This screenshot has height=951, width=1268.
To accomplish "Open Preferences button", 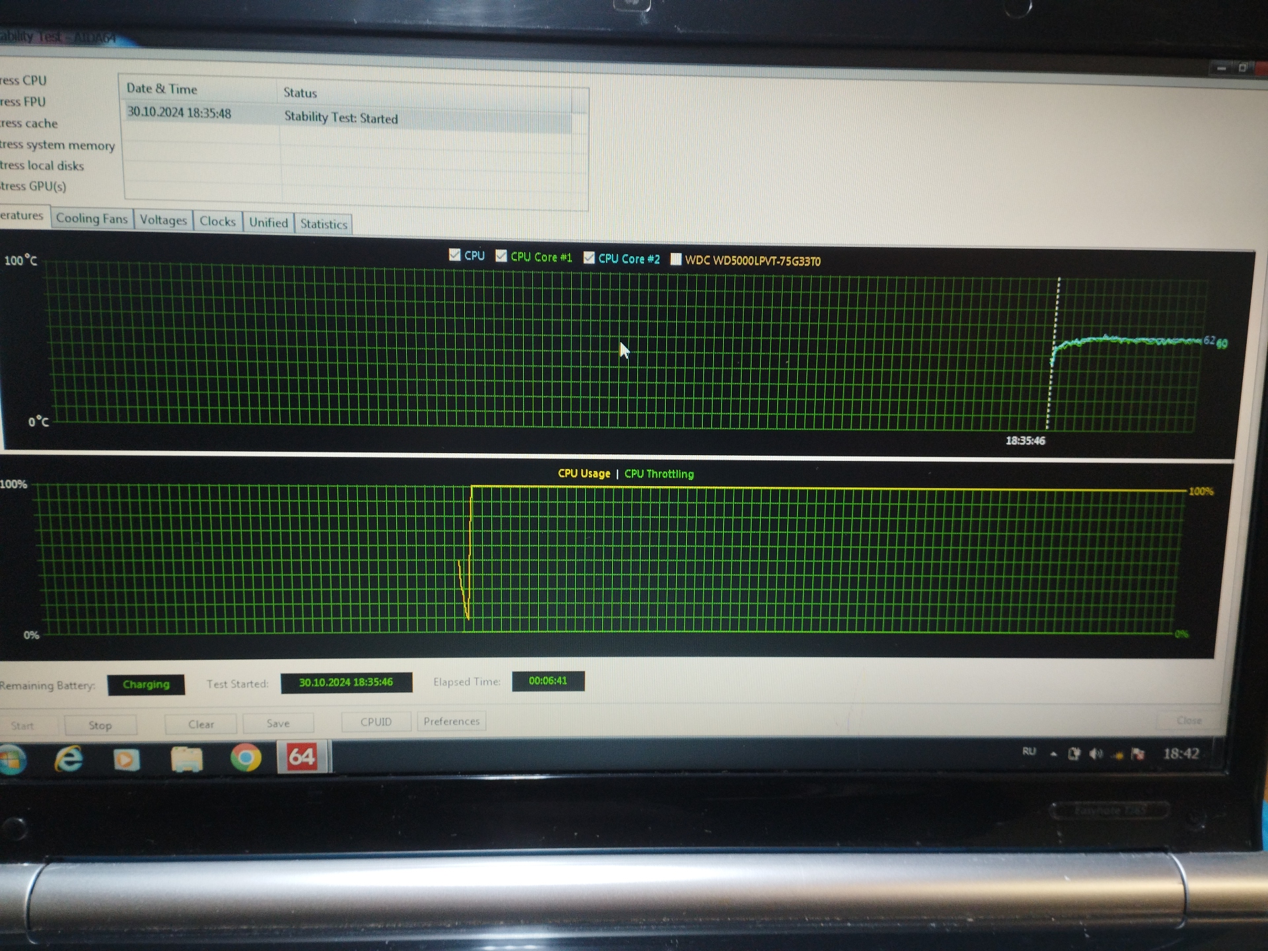I will tap(452, 721).
